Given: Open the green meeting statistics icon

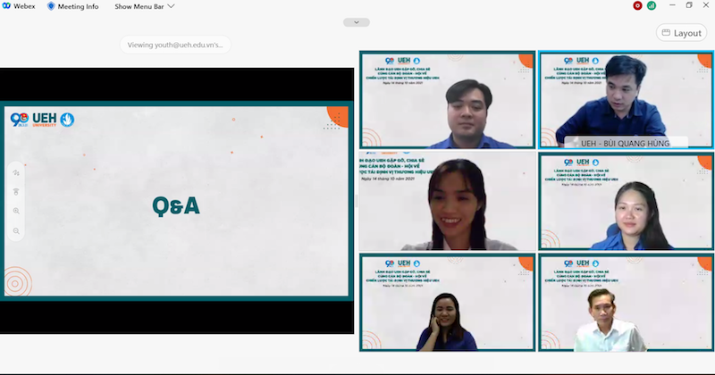Looking at the screenshot, I should click(x=652, y=6).
